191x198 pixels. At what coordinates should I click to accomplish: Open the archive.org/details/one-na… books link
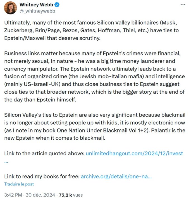pos(116,177)
